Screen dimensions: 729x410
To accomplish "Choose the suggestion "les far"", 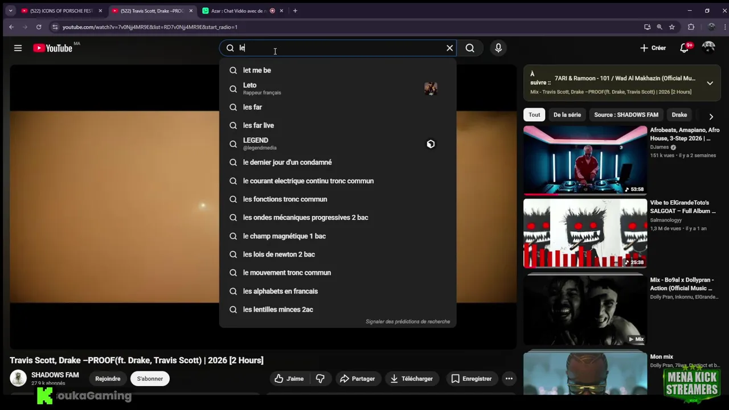I will coord(338,107).
